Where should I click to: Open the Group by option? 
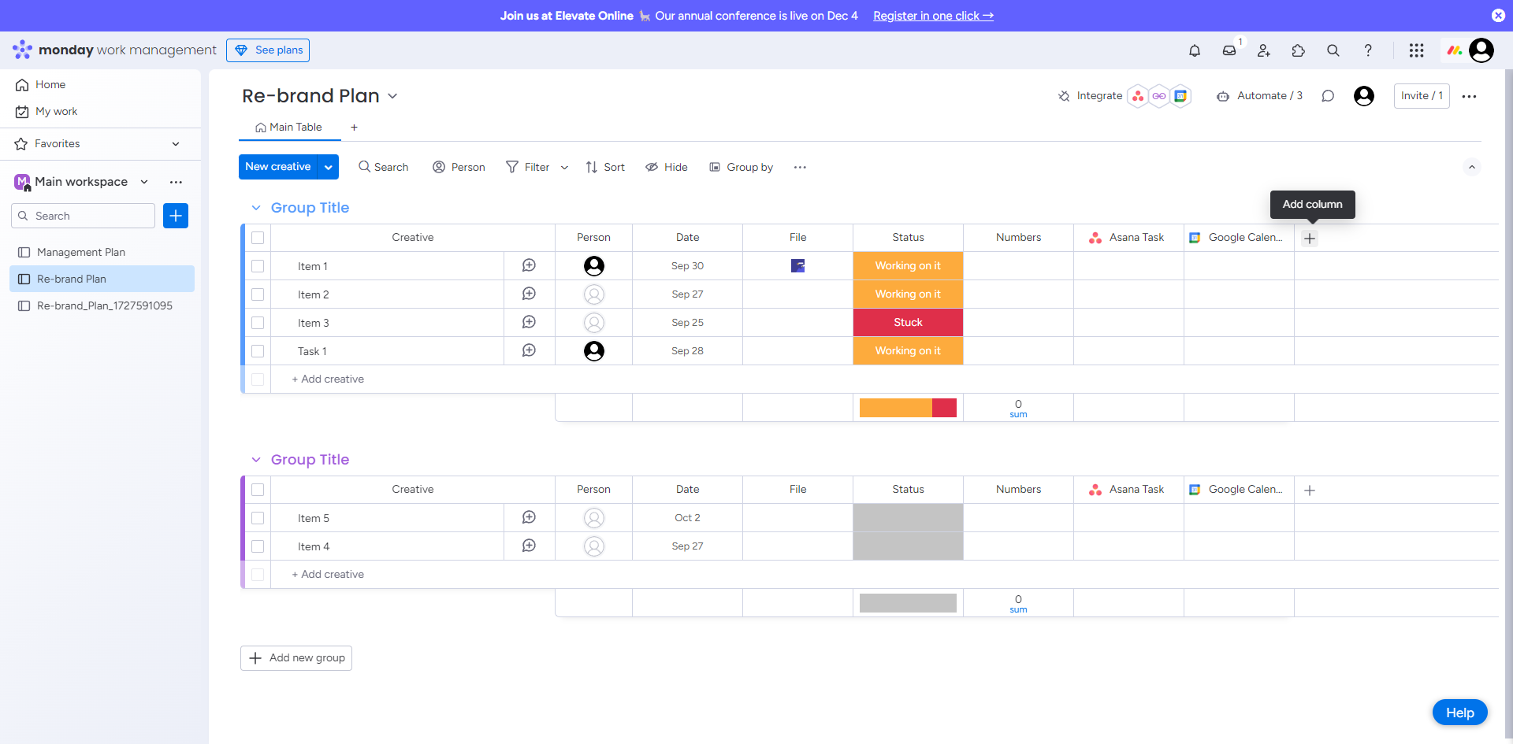[742, 167]
